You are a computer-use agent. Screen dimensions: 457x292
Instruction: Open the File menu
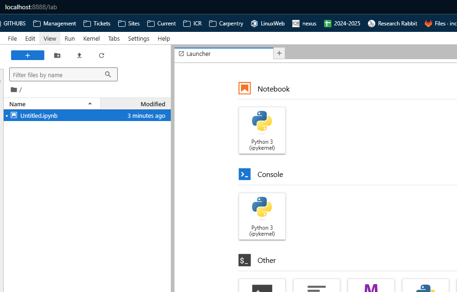pos(12,38)
